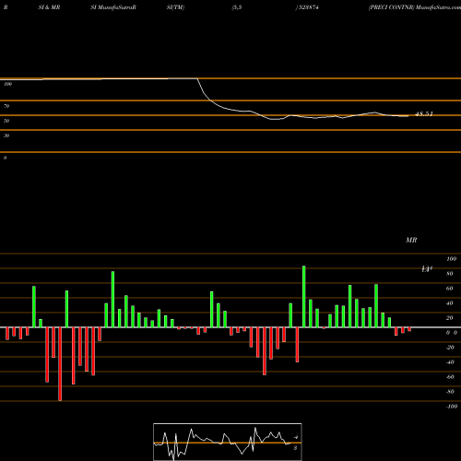Image resolution: width=461 pixels, height=461 pixels.
Task: Click the -40 label on MR axis
Action: click(x=450, y=362)
